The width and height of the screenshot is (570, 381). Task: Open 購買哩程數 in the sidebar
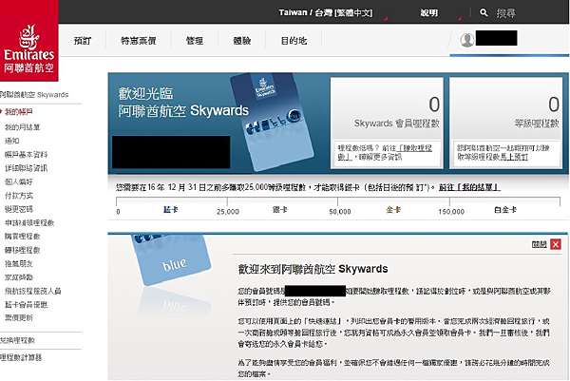[22, 237]
